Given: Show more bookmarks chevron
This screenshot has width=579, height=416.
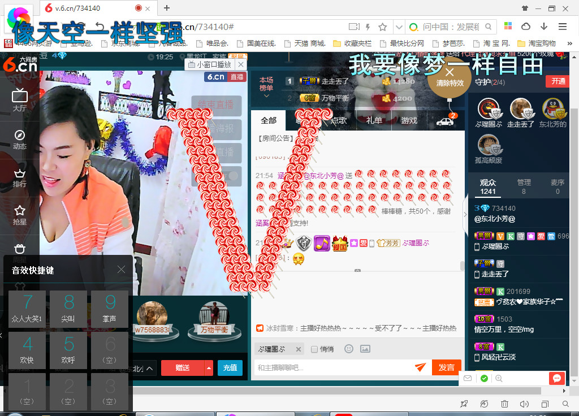Looking at the screenshot, I should click(x=570, y=44).
